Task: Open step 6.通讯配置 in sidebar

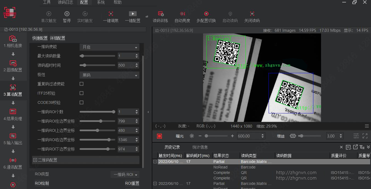Action: coord(13,163)
